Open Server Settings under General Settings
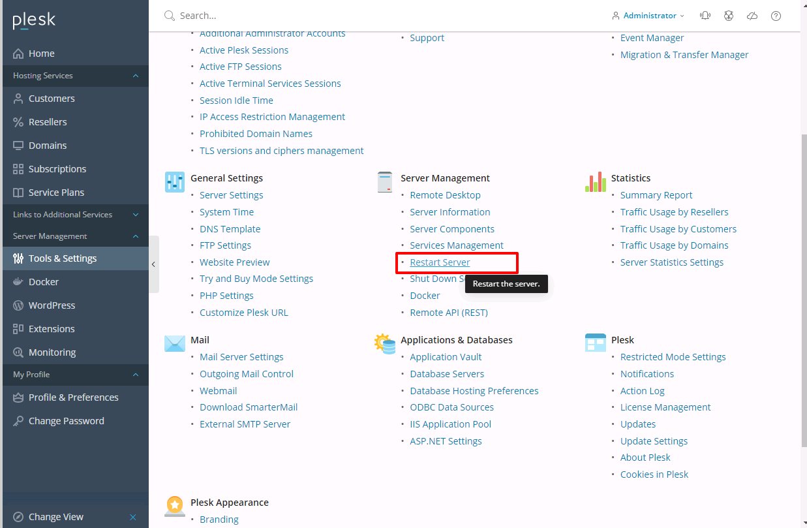This screenshot has width=807, height=528. tap(232, 195)
